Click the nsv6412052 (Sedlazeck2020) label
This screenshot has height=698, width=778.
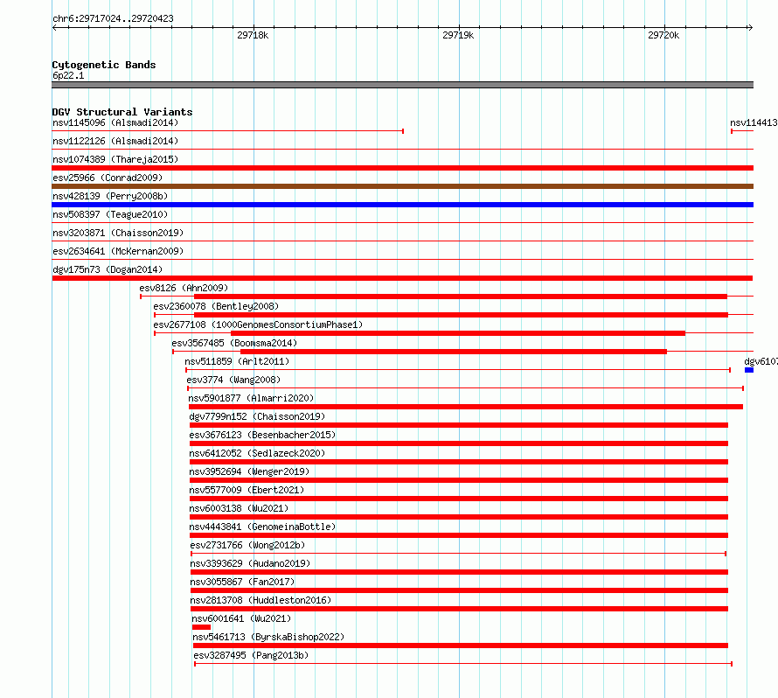(257, 453)
